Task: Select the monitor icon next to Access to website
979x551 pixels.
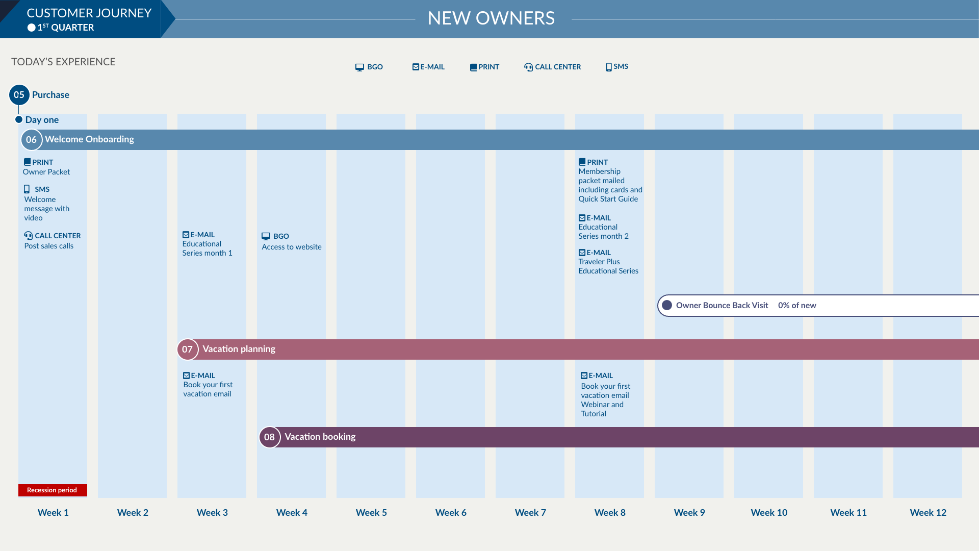Action: (266, 236)
